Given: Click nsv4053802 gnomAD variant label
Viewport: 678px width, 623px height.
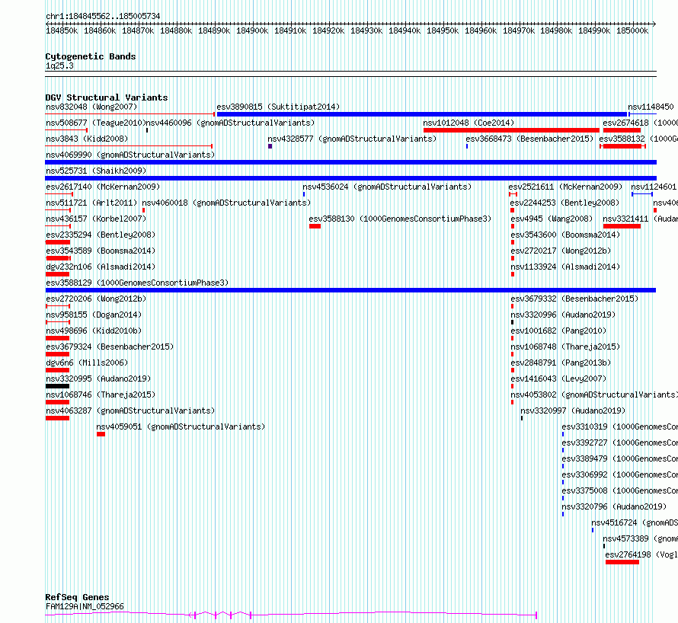Looking at the screenshot, I should [594, 395].
